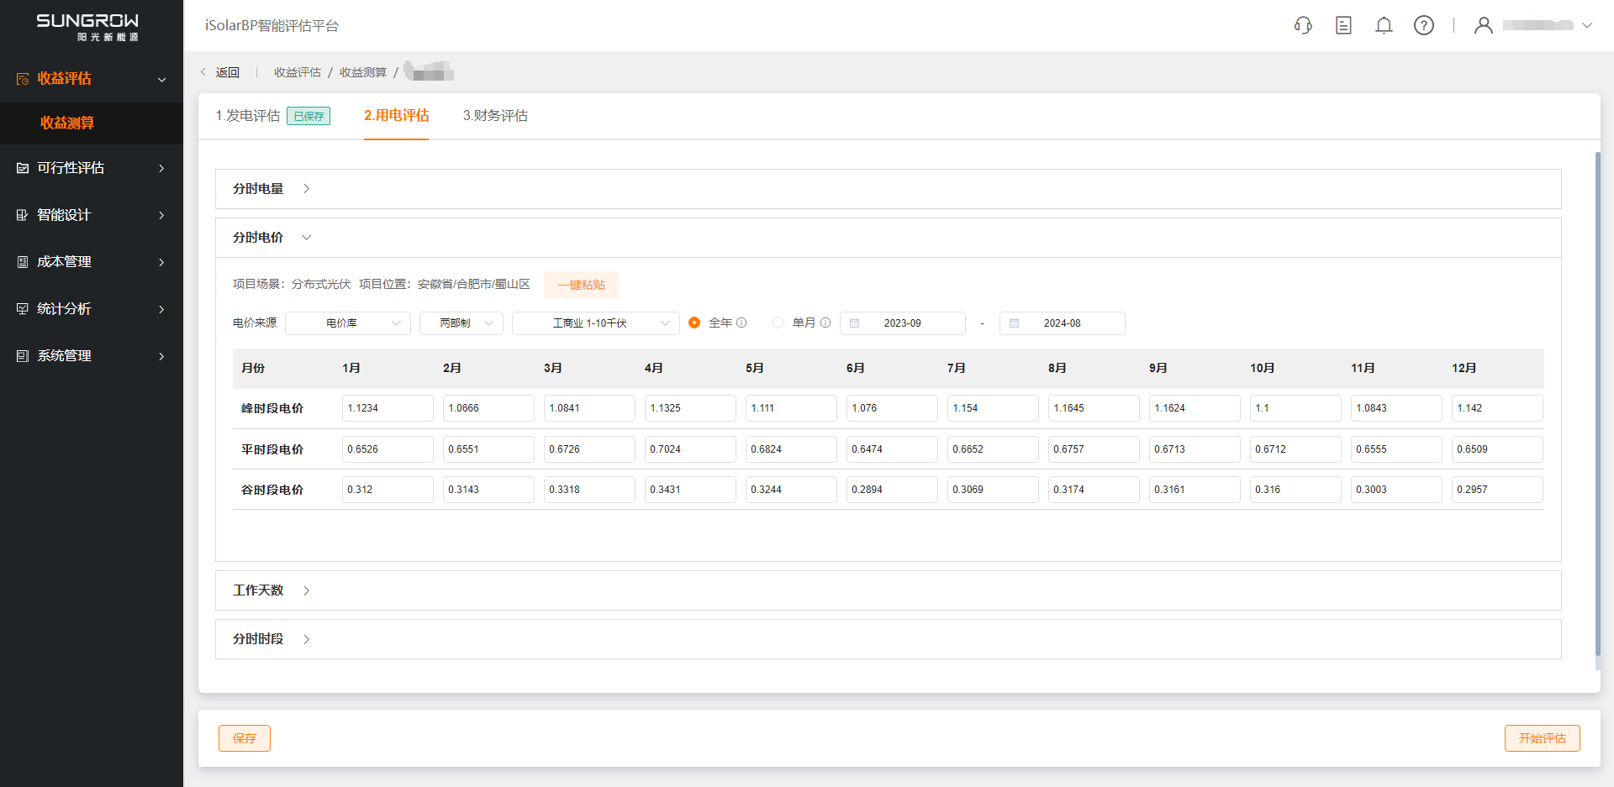Open the 工商业 1-10千伏 voltage dropdown
This screenshot has height=787, width=1614.
pos(595,323)
